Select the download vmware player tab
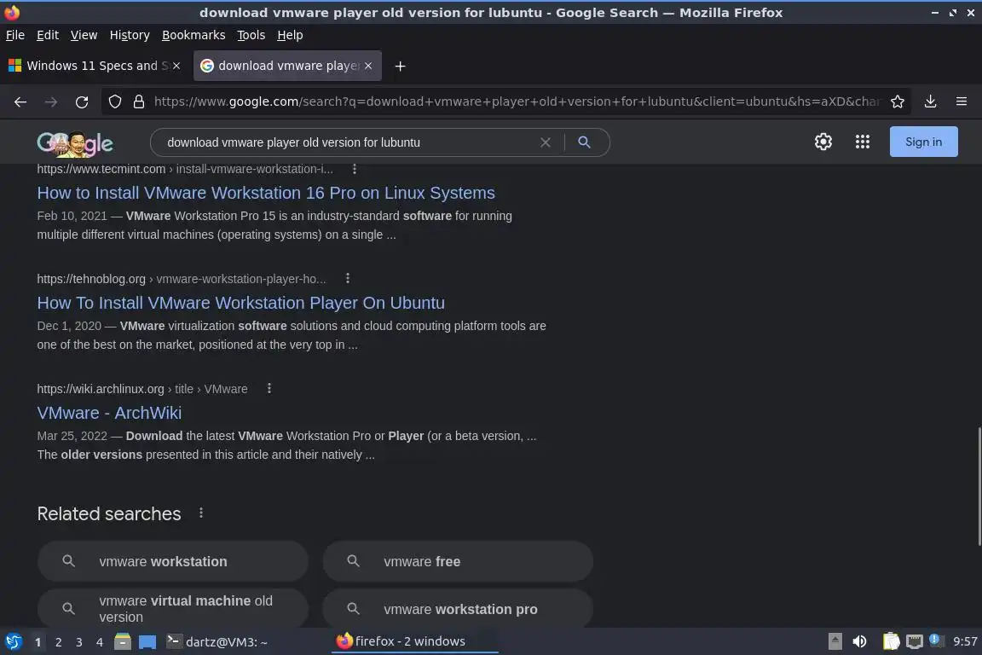 [286, 66]
